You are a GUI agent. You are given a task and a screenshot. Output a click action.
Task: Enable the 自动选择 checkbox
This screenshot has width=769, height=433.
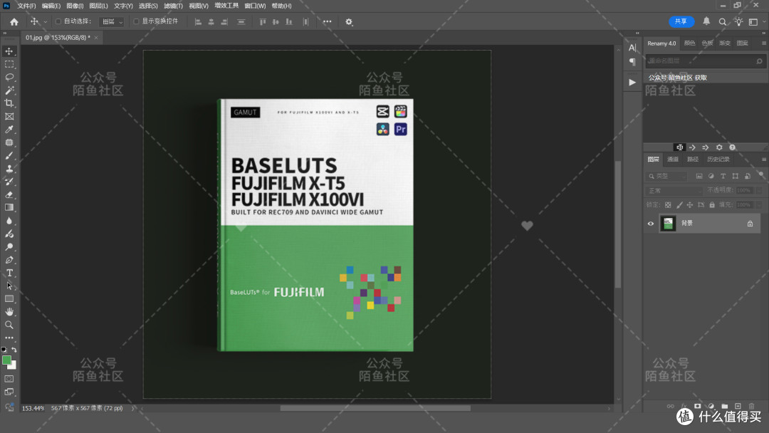click(x=58, y=21)
